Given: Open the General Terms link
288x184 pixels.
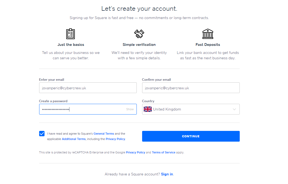Looking at the screenshot, I should click(104, 134).
